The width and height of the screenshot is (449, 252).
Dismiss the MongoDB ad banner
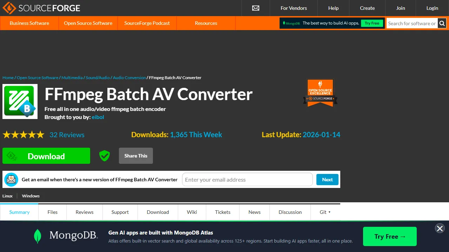click(x=440, y=228)
